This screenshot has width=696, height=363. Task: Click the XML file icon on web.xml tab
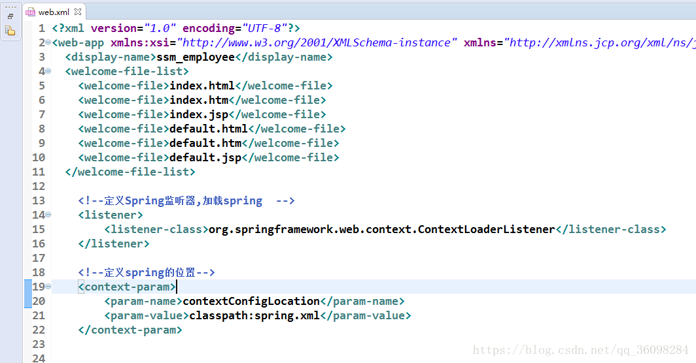(x=30, y=12)
